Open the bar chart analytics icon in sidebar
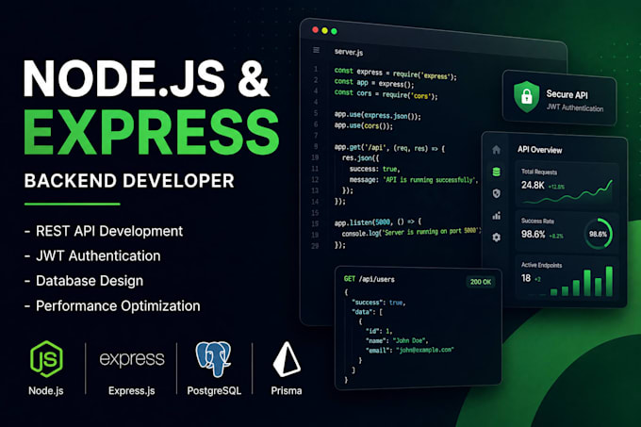The height and width of the screenshot is (427, 641). coord(496,215)
